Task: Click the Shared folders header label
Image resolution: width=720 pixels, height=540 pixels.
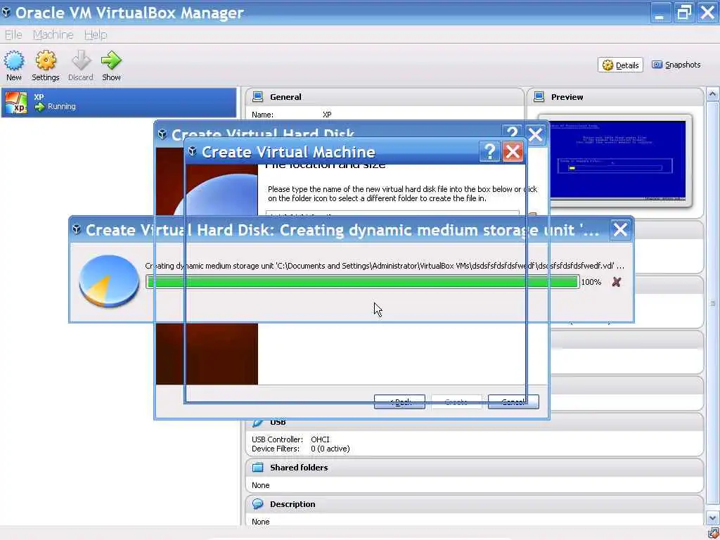Action: pos(299,468)
